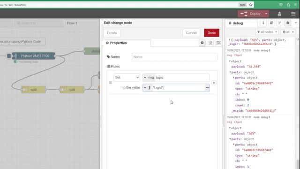Open the debug bug icon tab
300x169 pixels.
(287, 23)
